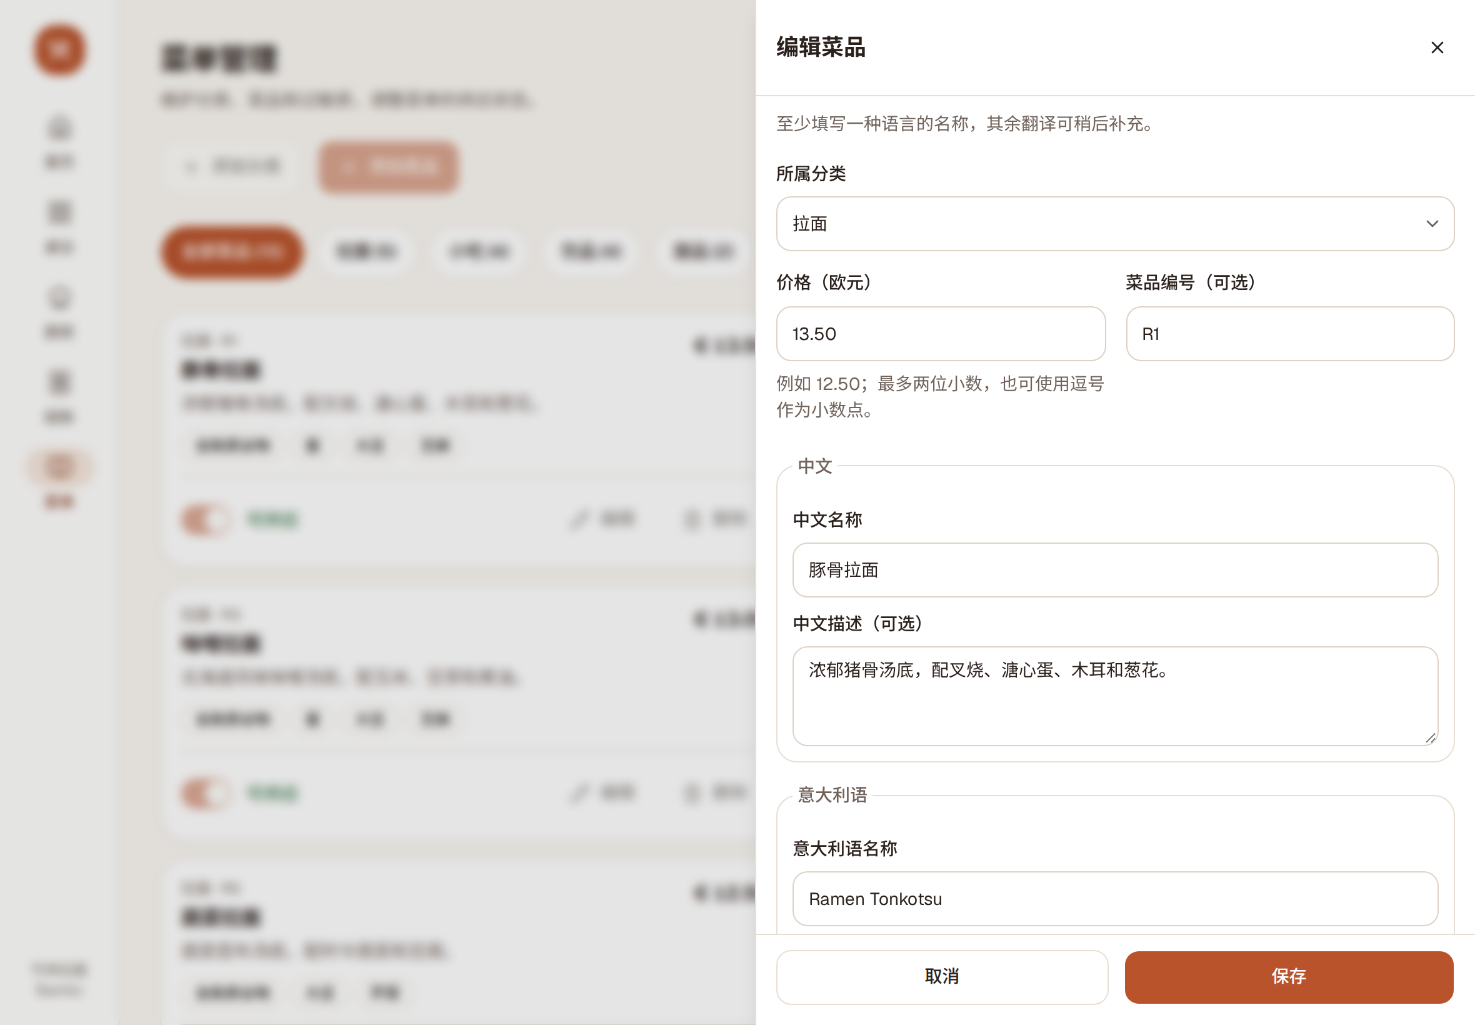Open the 所属分类 dropdown showing 拉面

[x=1115, y=224]
